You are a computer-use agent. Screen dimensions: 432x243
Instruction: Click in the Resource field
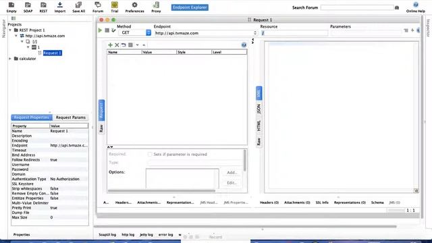click(294, 33)
